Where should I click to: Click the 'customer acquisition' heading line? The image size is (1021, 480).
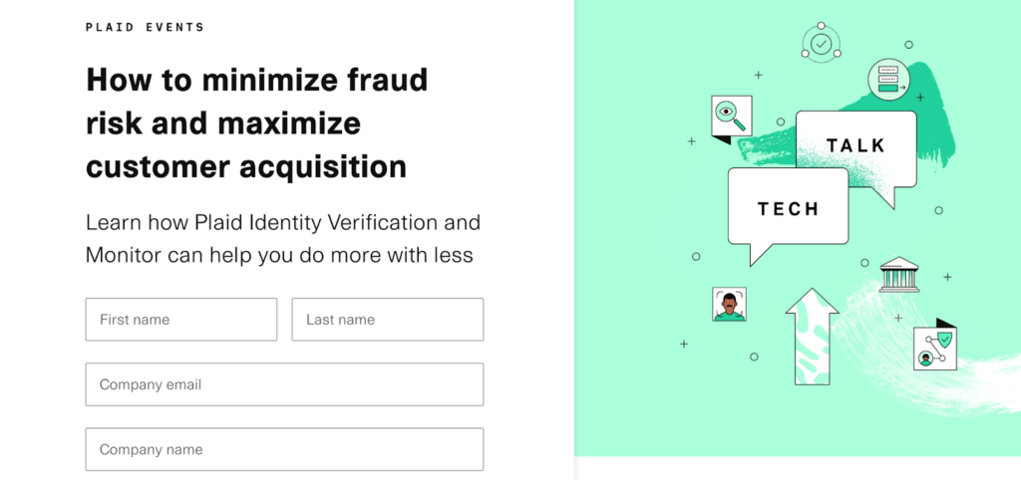(245, 166)
